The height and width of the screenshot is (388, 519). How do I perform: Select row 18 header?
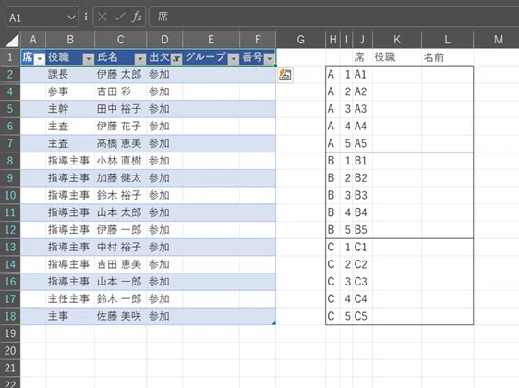click(x=10, y=316)
